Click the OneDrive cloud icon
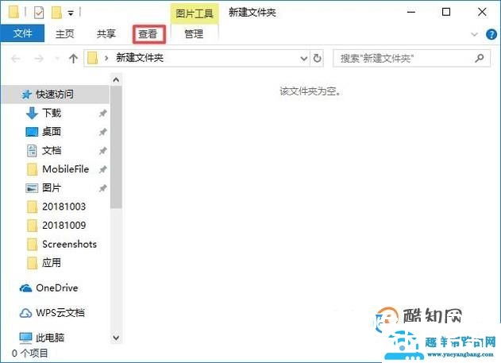The height and width of the screenshot is (363, 501). (x=25, y=288)
